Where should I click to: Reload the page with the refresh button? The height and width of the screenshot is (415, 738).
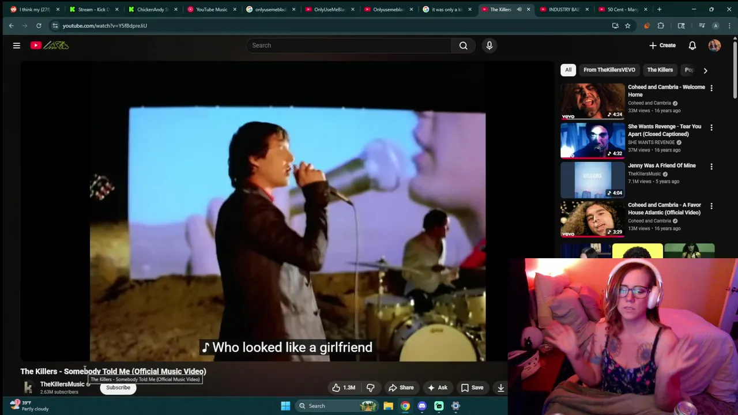[39, 25]
